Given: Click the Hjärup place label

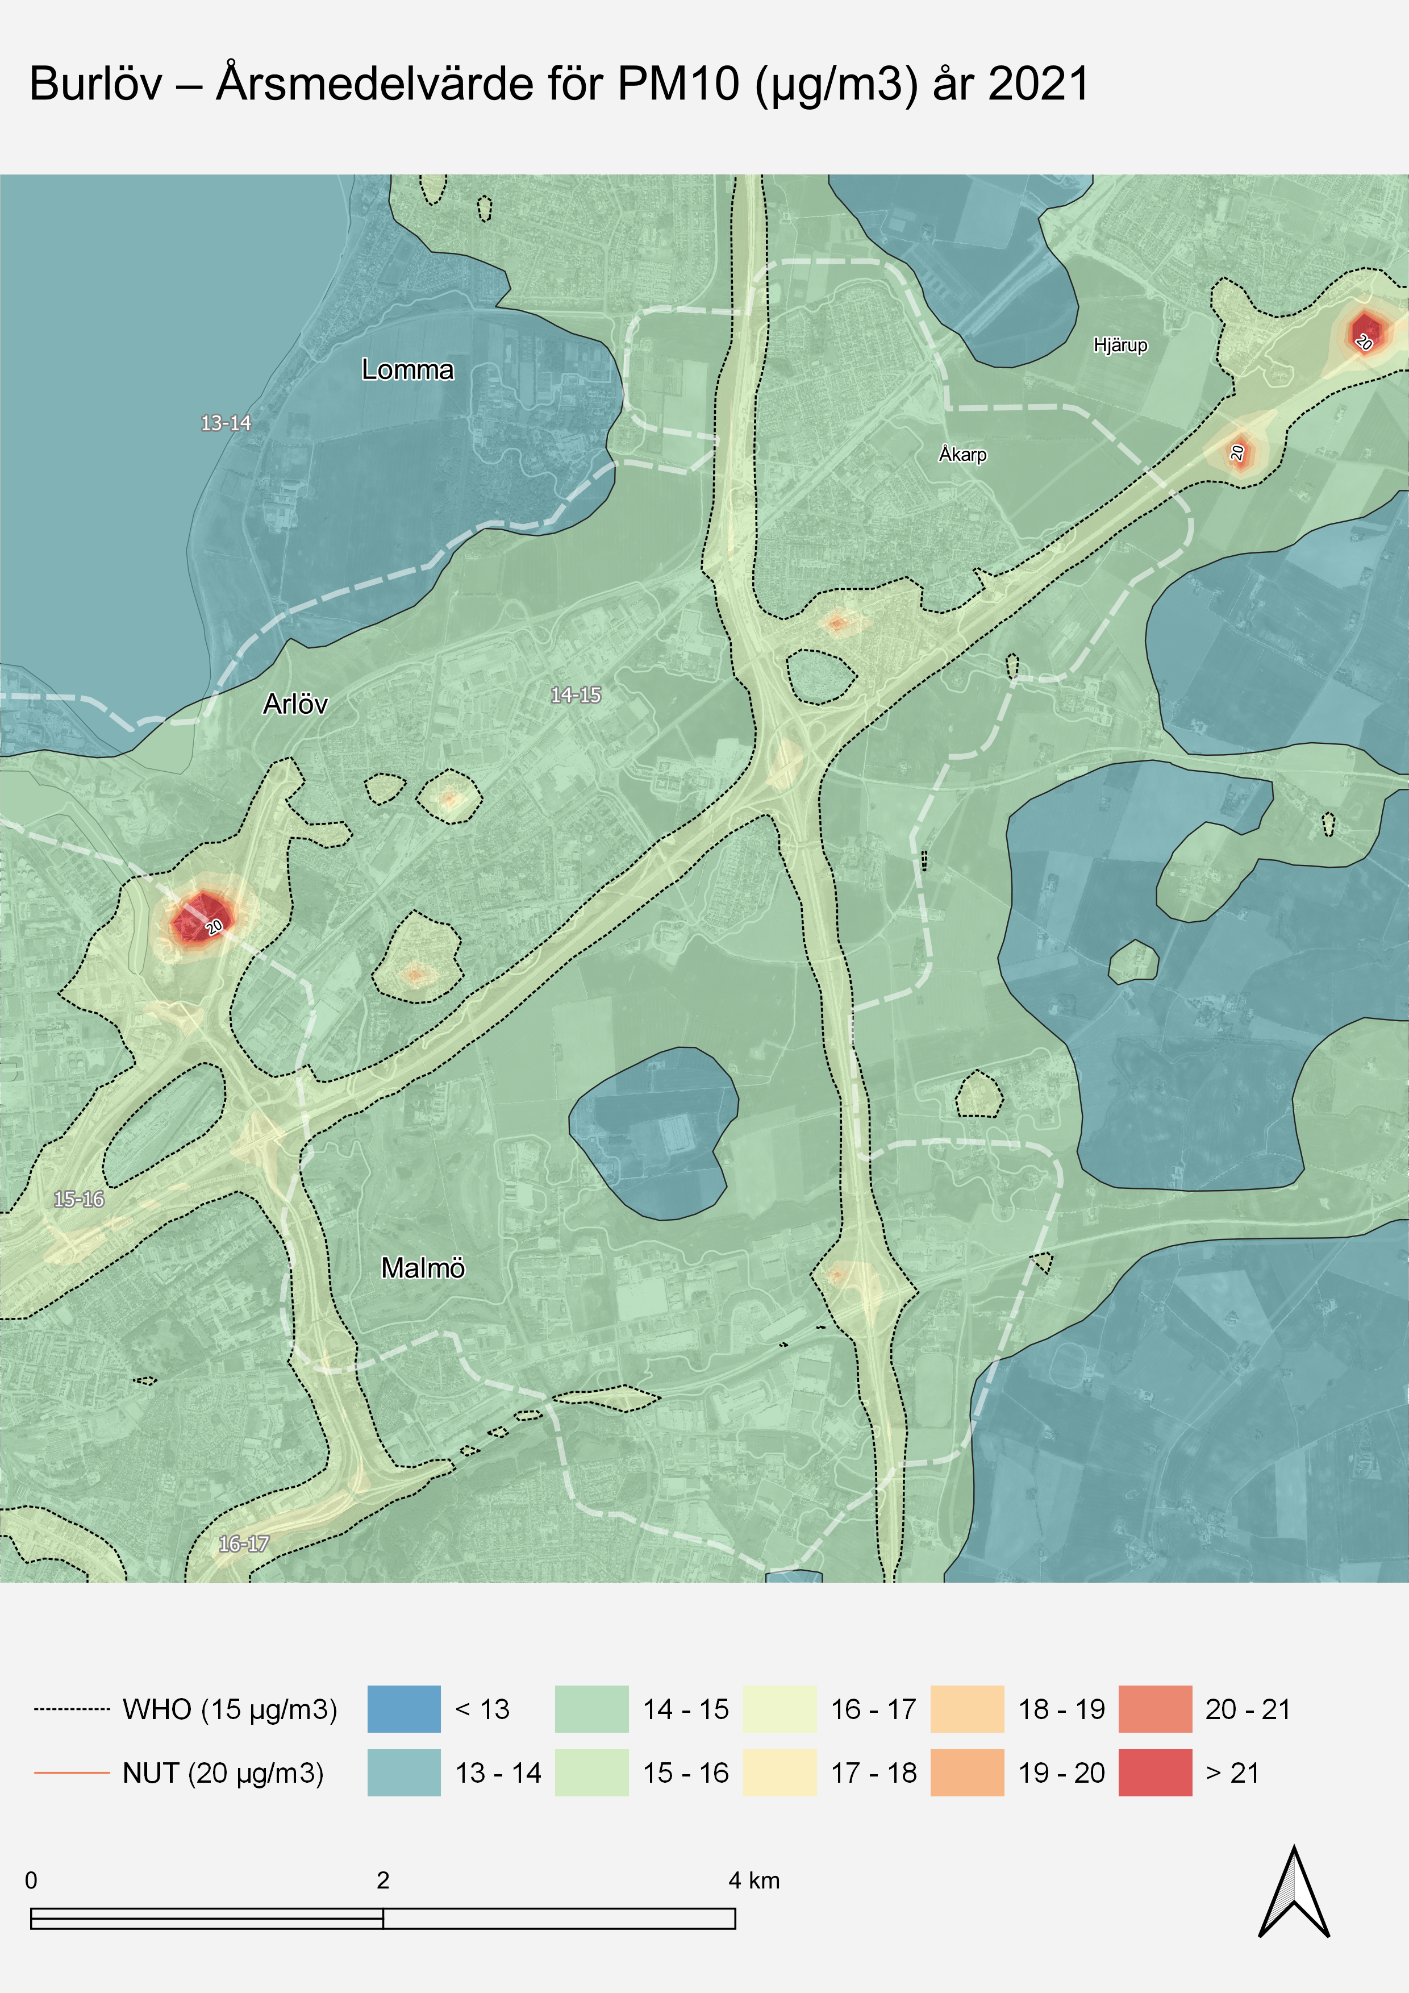Looking at the screenshot, I should pyautogui.click(x=1120, y=346).
